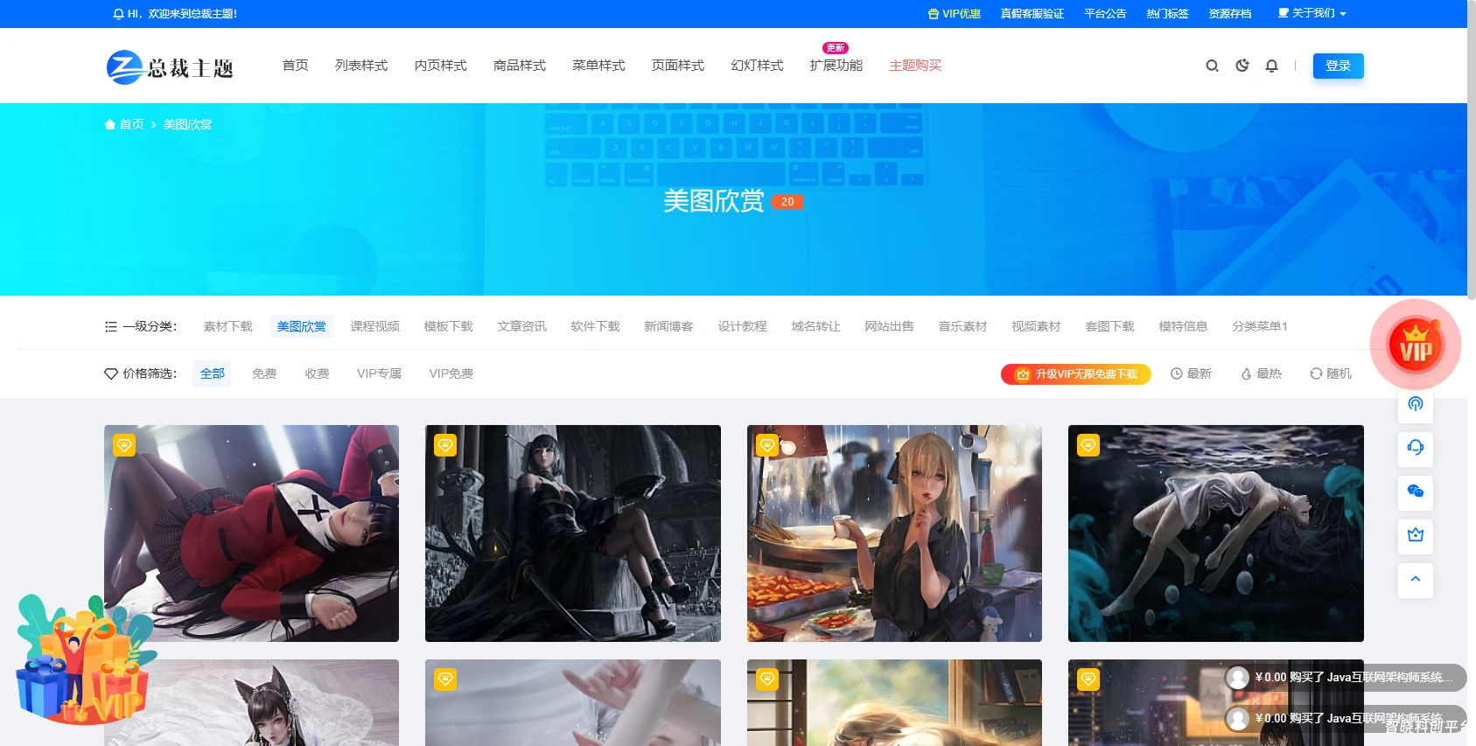
Task: Open the underwater girl thumbnail
Action: 1216,533
